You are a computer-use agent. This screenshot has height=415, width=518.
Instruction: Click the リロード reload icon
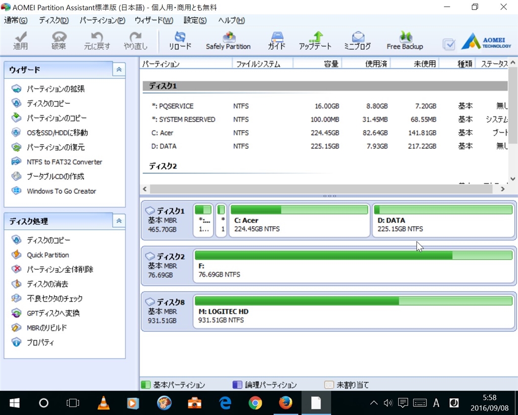tap(180, 40)
